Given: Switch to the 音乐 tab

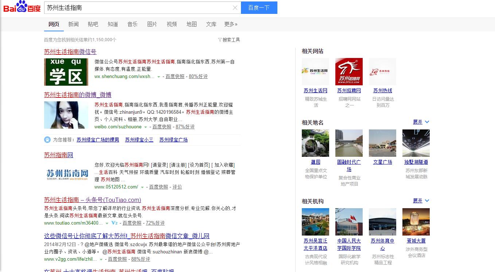Looking at the screenshot, I should [132, 24].
